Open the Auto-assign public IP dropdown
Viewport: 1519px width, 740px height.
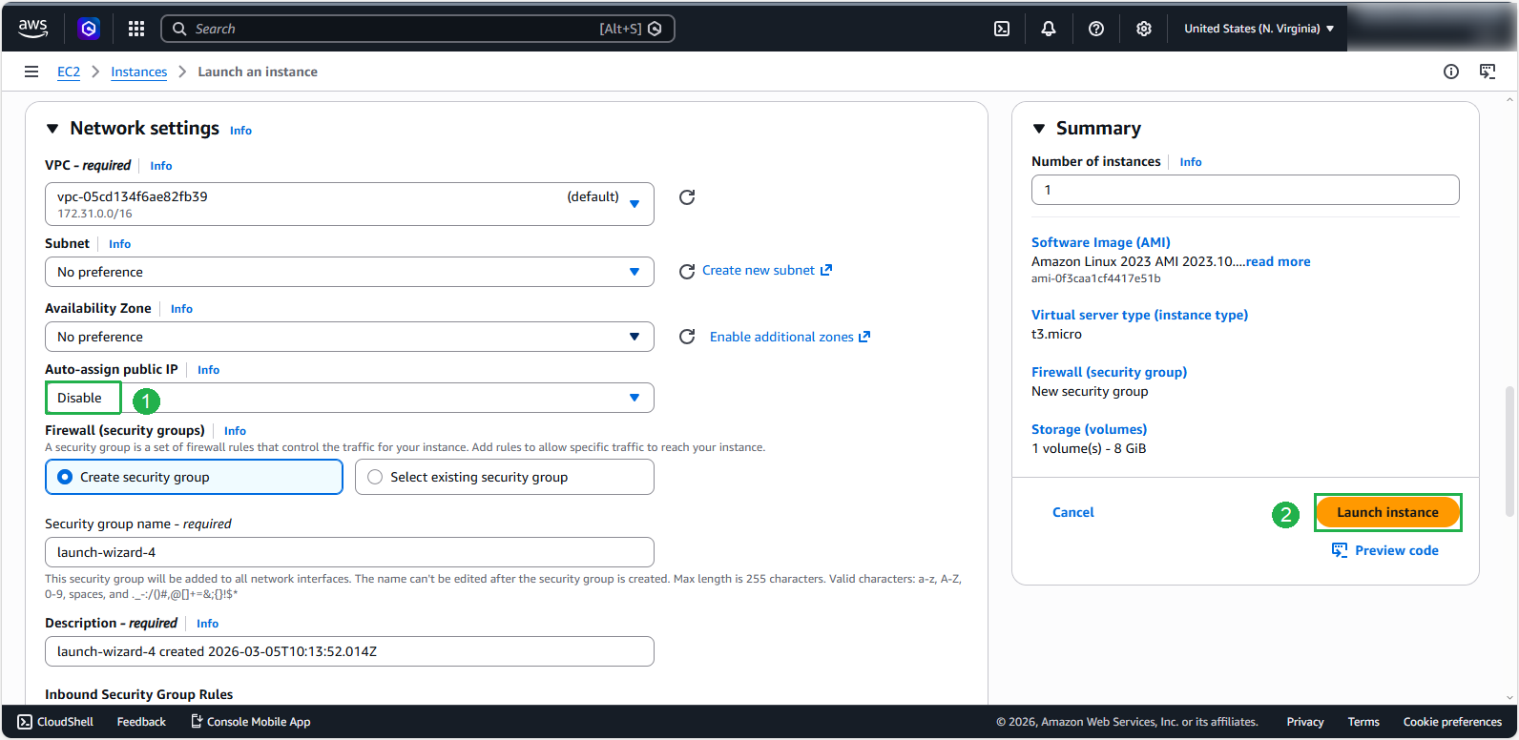[x=349, y=398]
